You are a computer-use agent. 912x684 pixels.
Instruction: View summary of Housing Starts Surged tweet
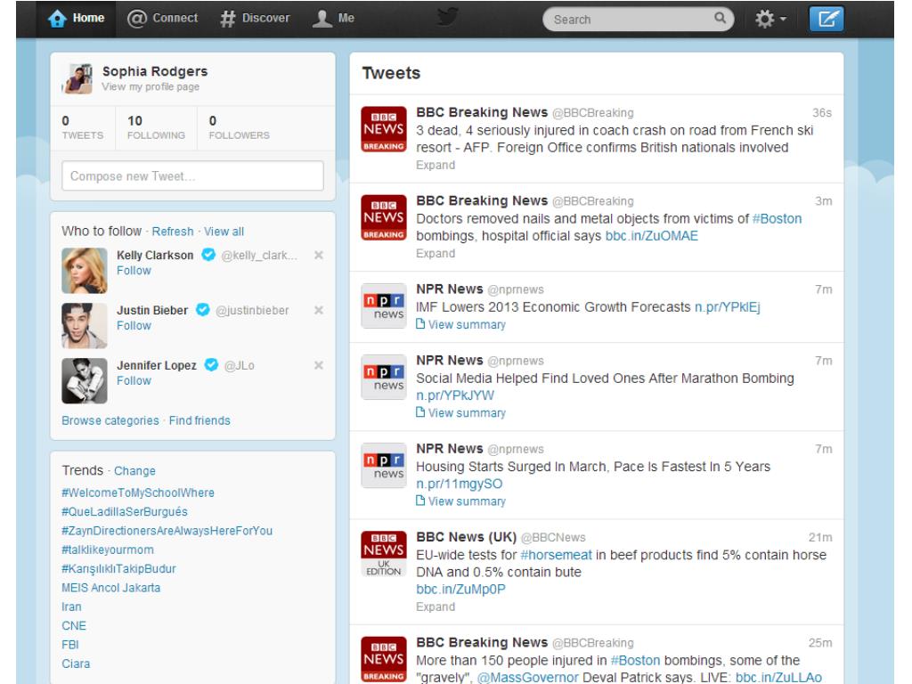pyautogui.click(x=461, y=501)
